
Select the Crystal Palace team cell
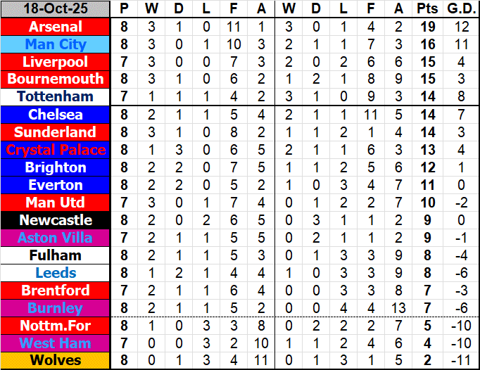pos(56,150)
